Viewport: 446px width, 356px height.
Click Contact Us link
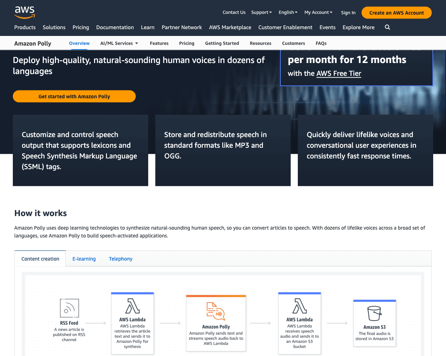[x=234, y=12]
